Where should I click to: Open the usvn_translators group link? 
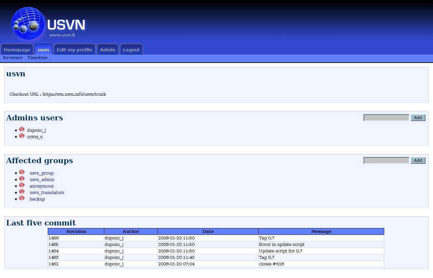pyautogui.click(x=47, y=193)
